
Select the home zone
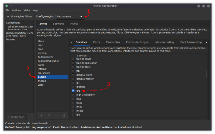52,65
